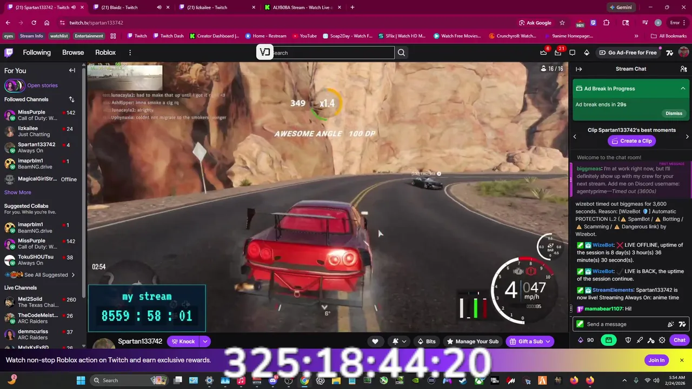The width and height of the screenshot is (692, 389).
Task: Open the whispers chat bubble icon
Action: (x=573, y=52)
